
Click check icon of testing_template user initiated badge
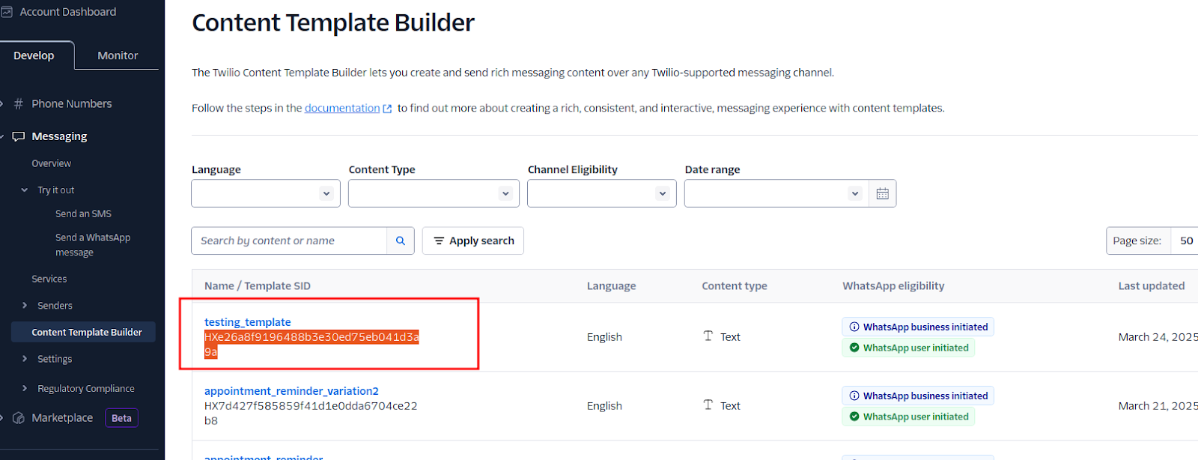tap(854, 348)
